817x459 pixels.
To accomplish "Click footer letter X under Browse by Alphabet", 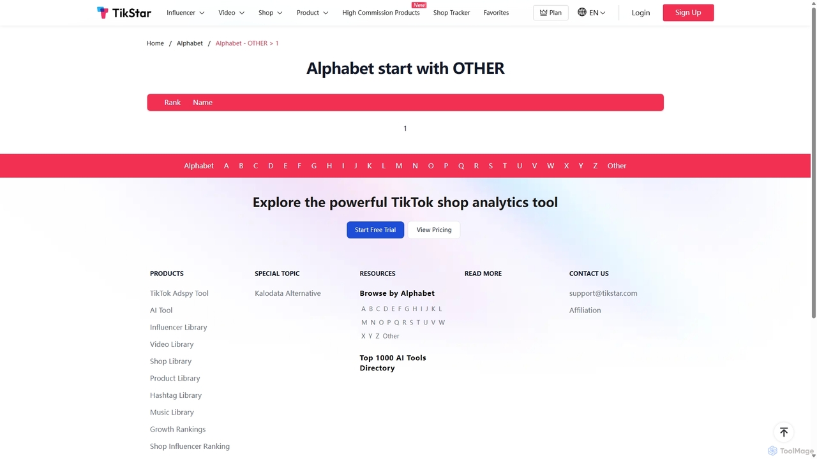I will (363, 336).
